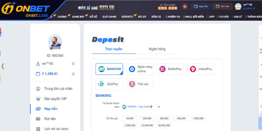Click the user icon beside ve***45 in sidebar
Viewport: 262px width, 131px height.
(38, 64)
